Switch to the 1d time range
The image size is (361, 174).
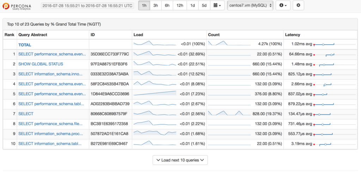tap(192, 6)
